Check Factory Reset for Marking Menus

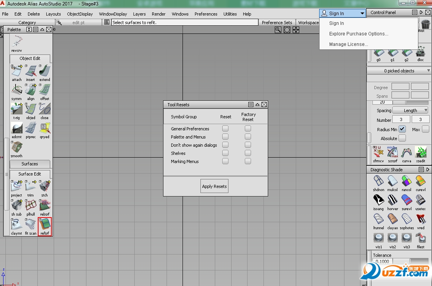(248, 161)
